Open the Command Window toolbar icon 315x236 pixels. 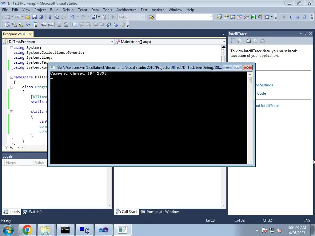[x=267, y=17]
